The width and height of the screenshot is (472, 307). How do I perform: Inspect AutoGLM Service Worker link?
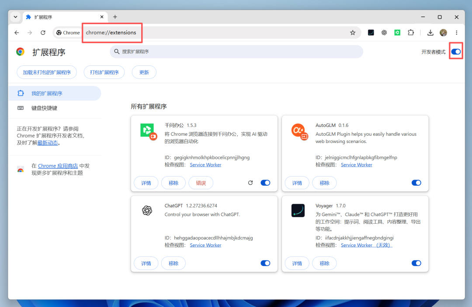[357, 164]
